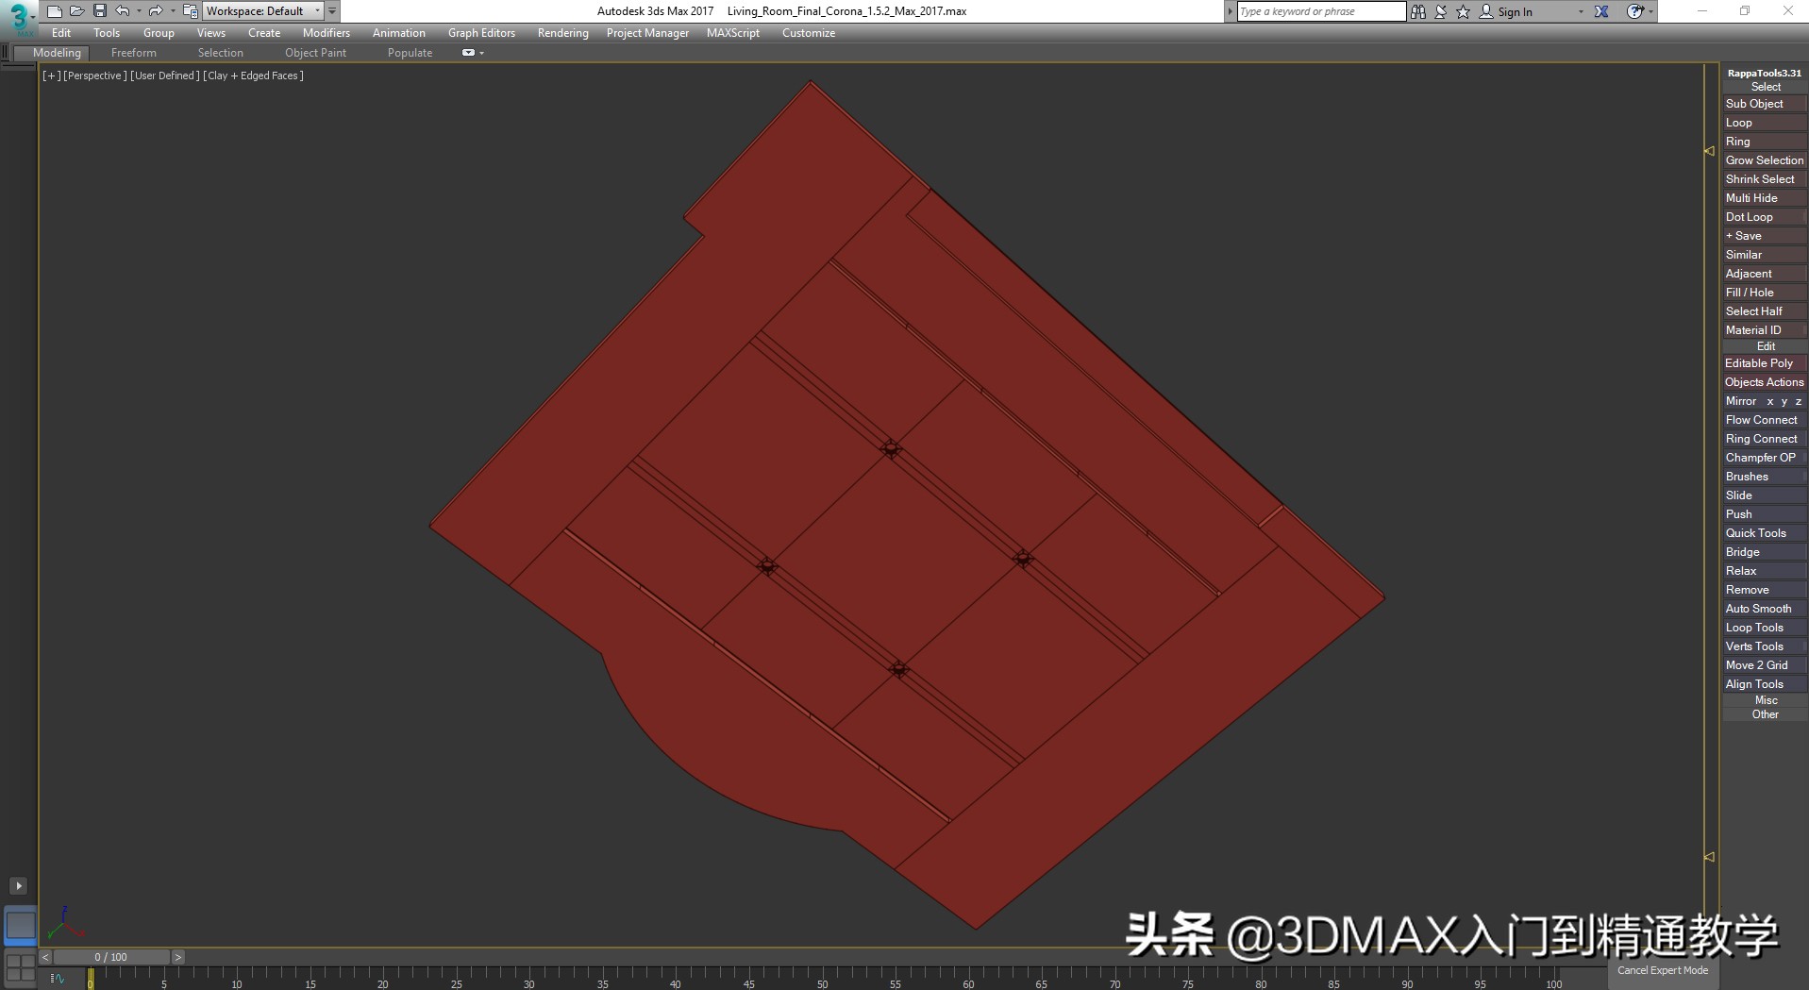Open the Help menu dropdown arrow
This screenshot has height=990, width=1809.
click(1650, 12)
